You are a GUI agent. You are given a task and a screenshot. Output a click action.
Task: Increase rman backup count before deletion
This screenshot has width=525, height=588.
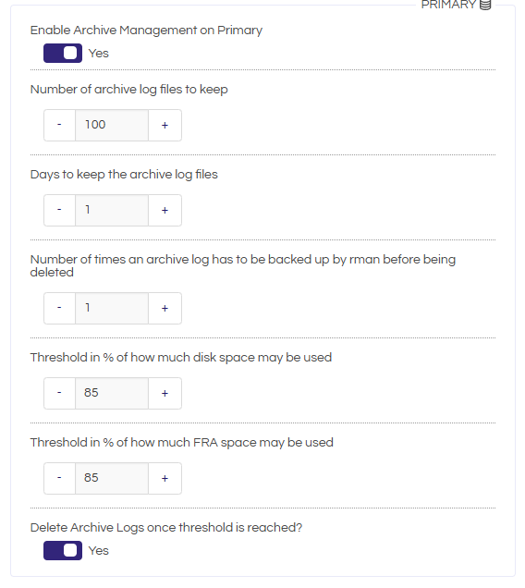tap(165, 308)
